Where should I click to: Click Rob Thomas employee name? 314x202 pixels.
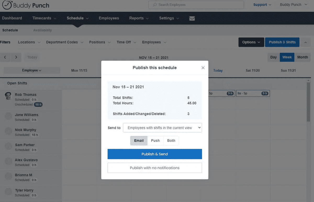click(26, 95)
